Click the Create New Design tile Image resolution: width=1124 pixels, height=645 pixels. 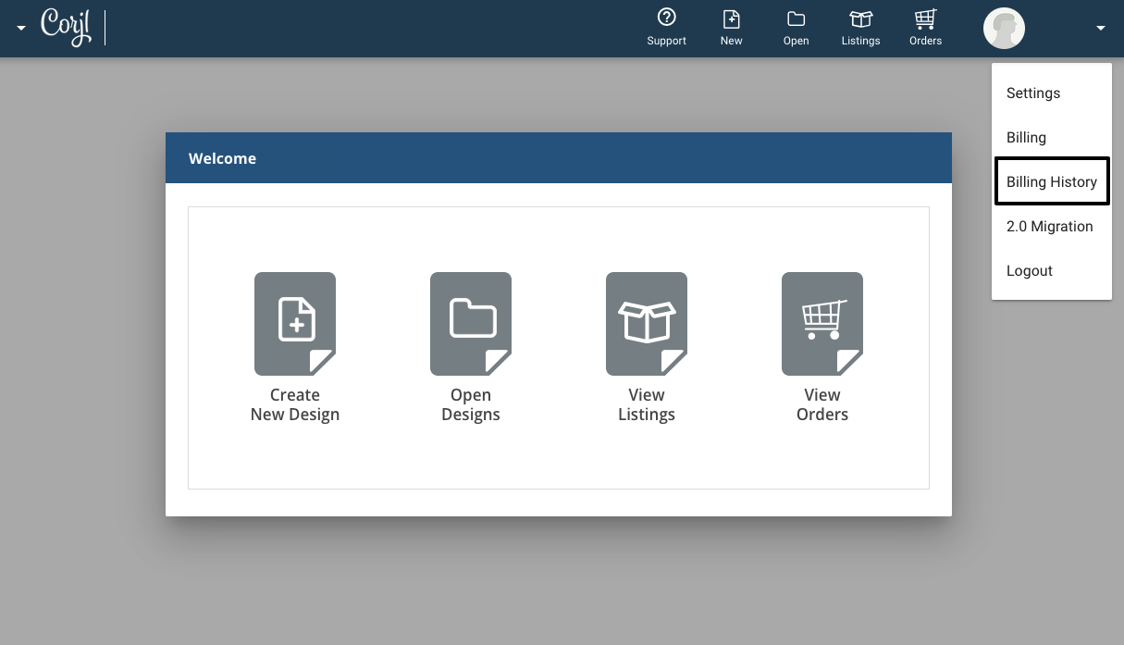tap(295, 347)
